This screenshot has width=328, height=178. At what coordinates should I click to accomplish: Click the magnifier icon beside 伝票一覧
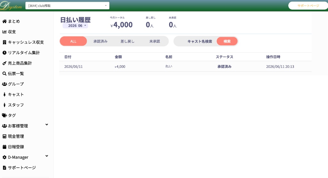tap(4, 74)
